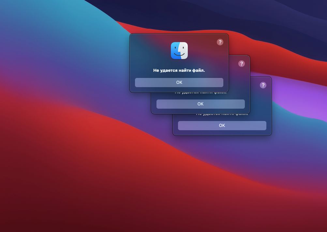The height and width of the screenshot is (232, 327).
Task: Open help in the rearmost dialog
Action: pyautogui.click(x=263, y=85)
